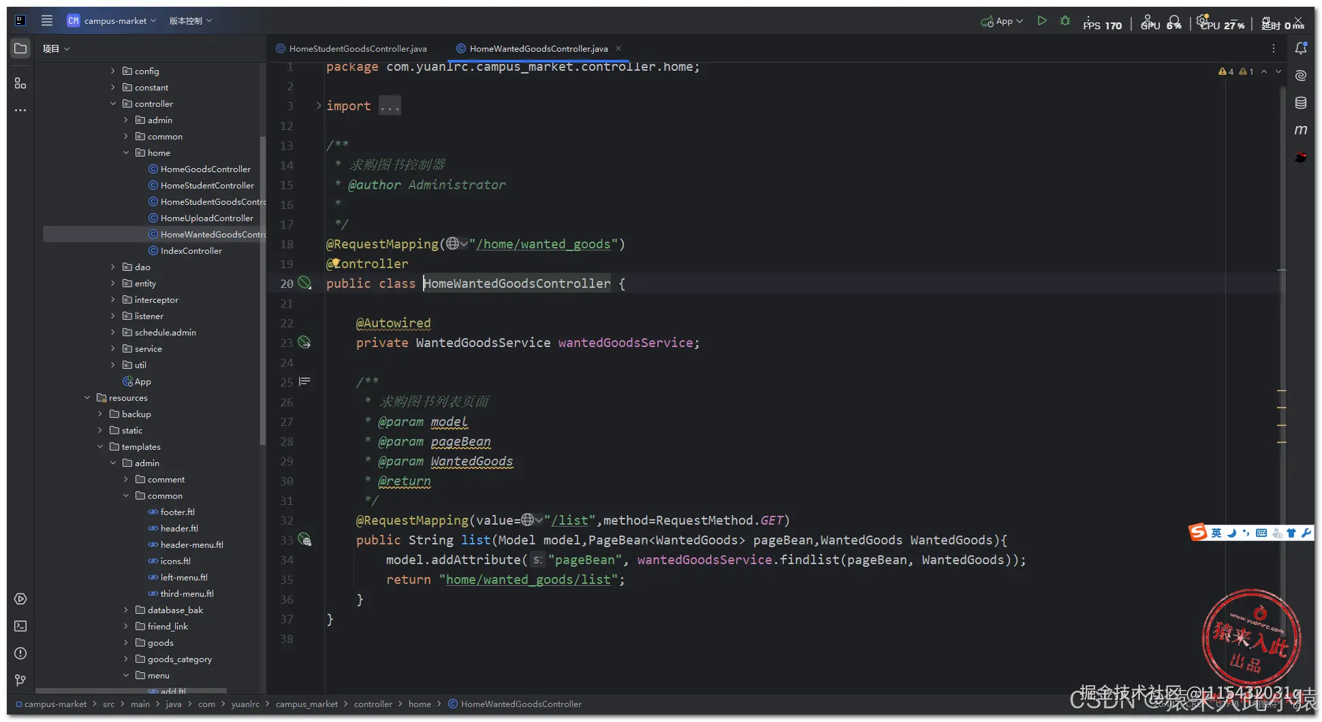Toggle the Sogou soft keyboard
The height and width of the screenshot is (722, 1322).
coord(1261,533)
